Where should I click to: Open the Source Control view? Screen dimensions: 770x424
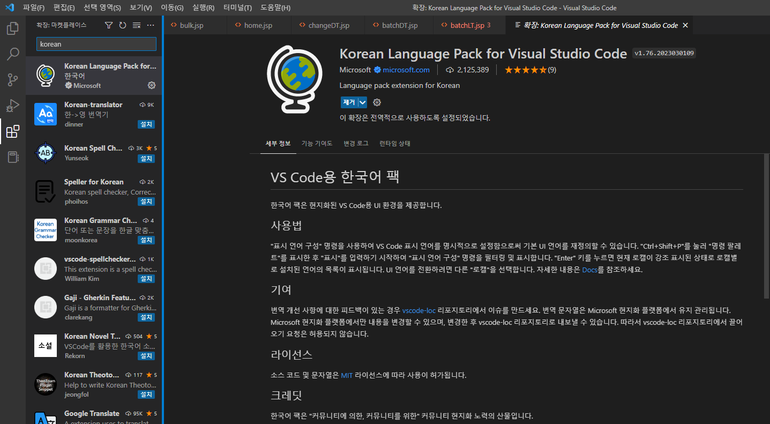tap(13, 80)
